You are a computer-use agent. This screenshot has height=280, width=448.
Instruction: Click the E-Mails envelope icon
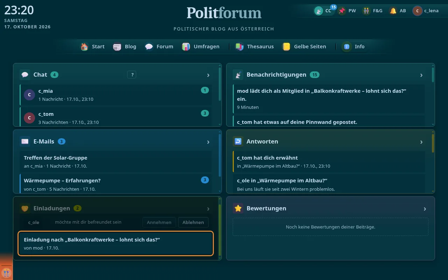(25, 141)
